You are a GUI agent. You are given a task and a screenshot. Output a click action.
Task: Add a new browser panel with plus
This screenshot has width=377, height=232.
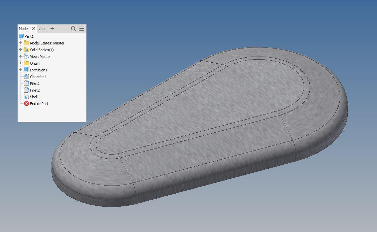point(52,29)
